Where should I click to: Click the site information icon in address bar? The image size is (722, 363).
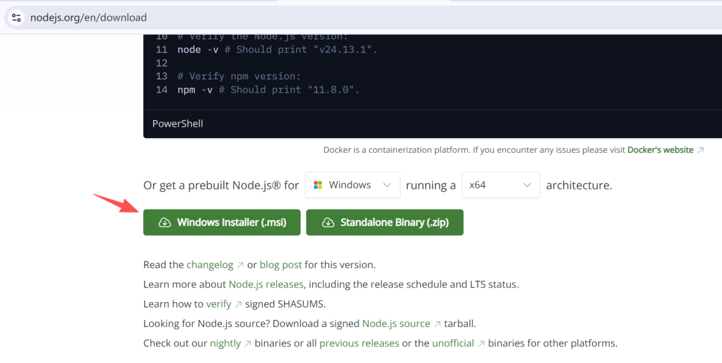point(17,17)
